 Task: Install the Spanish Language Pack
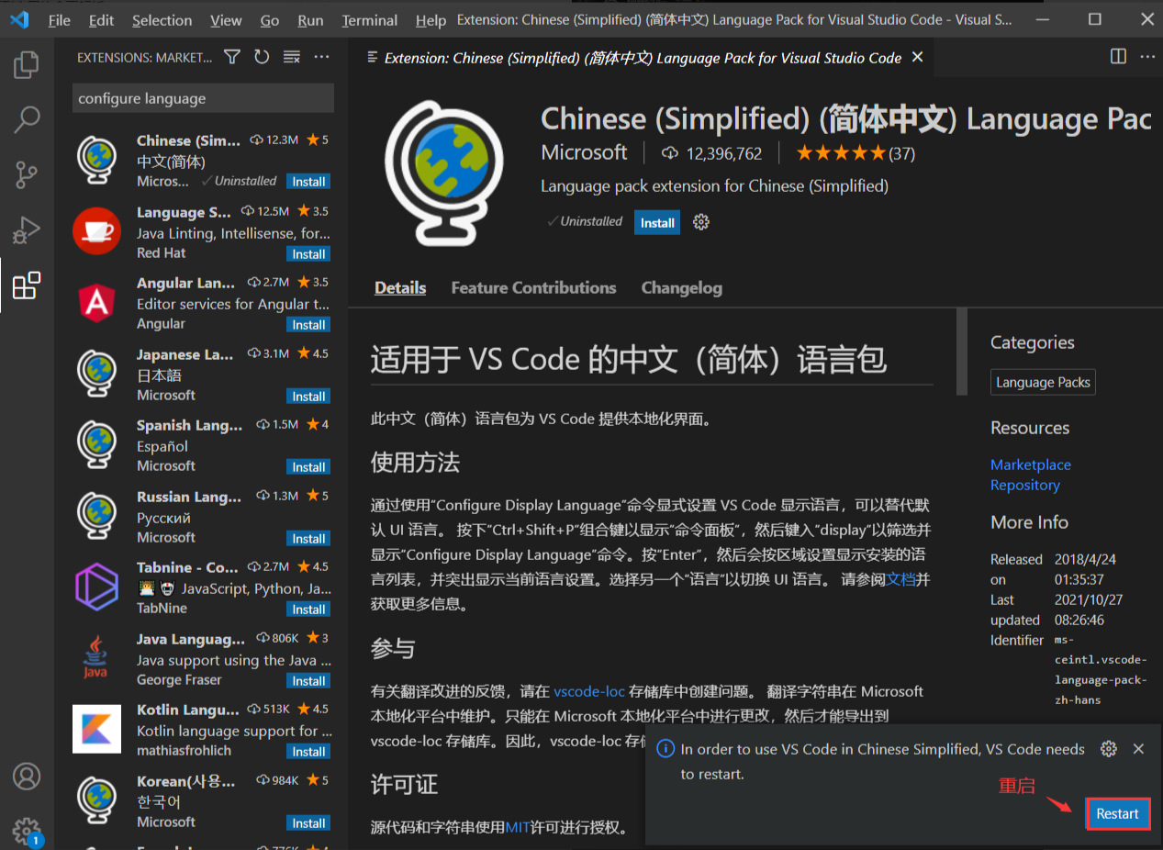point(308,467)
